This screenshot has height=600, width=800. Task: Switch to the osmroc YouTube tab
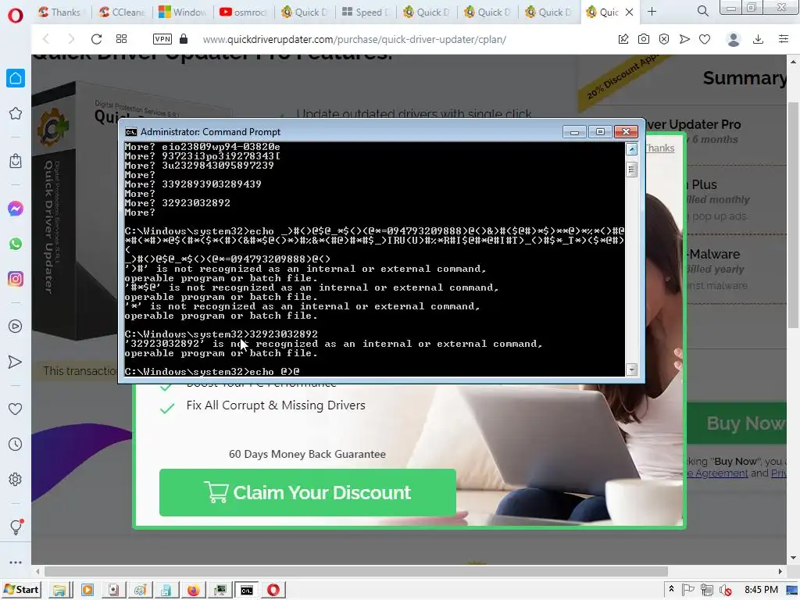[244, 12]
